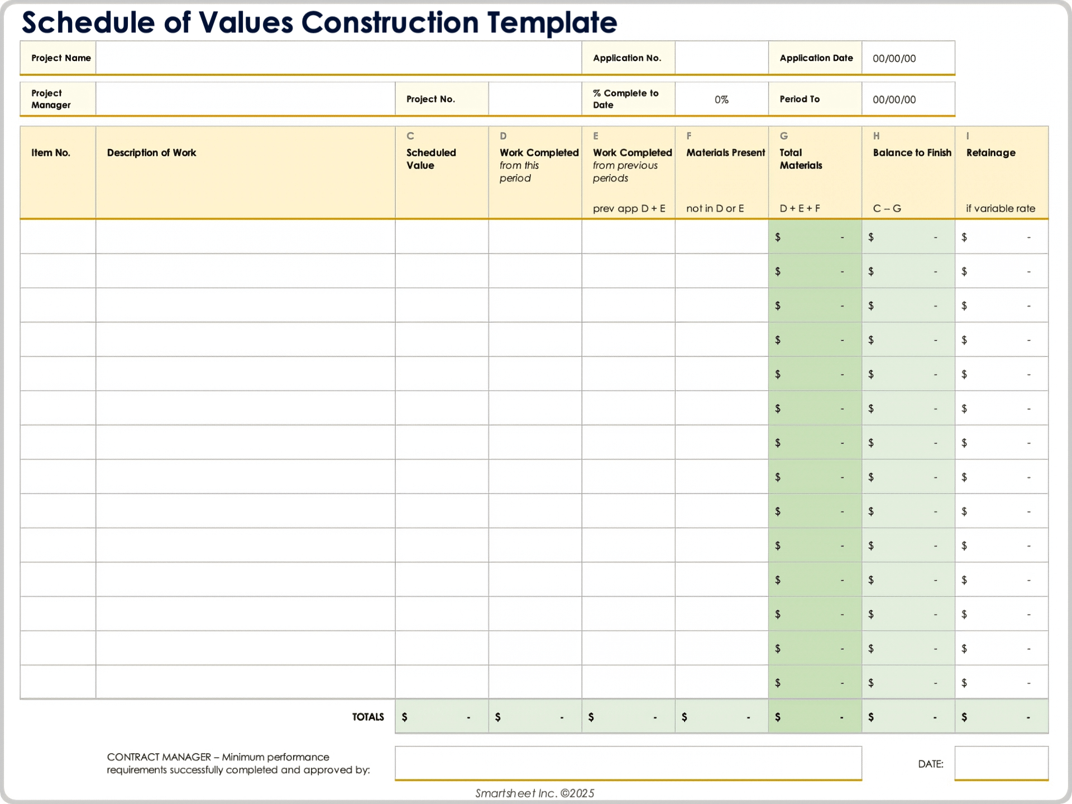Select the Application Date showing 00/00/00
Image resolution: width=1072 pixels, height=804 pixels.
pos(907,58)
